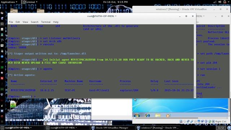Click agent name MTPZCTPRC2DZBYUB in agents table
The width and height of the screenshot is (231, 130).
pos(23,90)
